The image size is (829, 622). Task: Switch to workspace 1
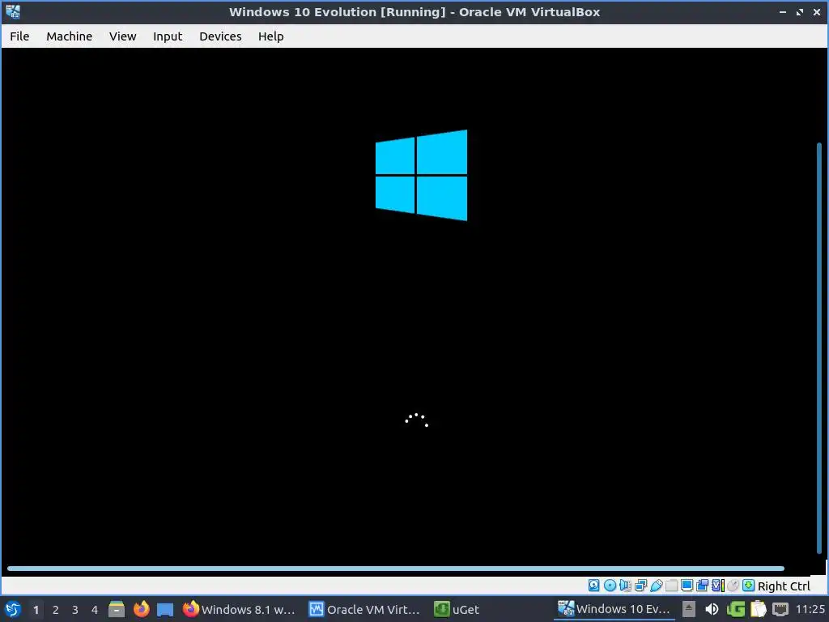coord(36,610)
